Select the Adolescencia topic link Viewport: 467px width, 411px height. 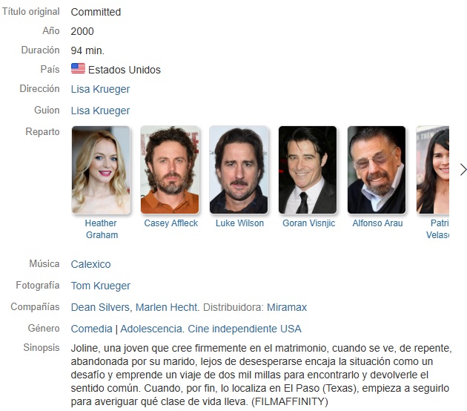(151, 329)
